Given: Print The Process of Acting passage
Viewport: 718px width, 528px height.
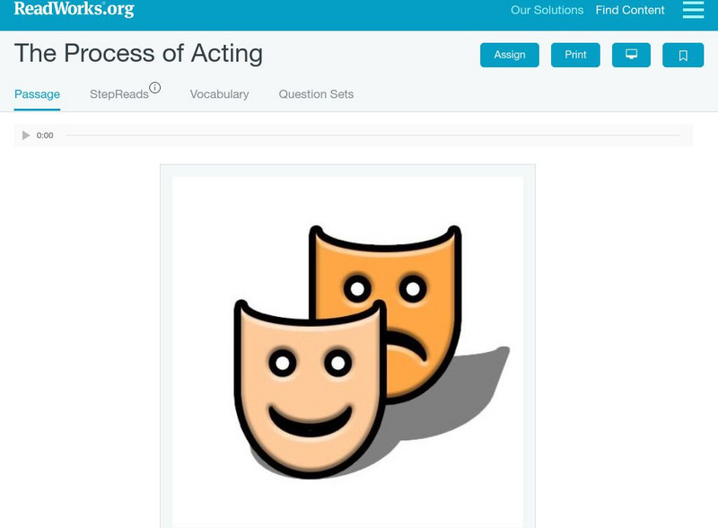Looking at the screenshot, I should click(575, 54).
